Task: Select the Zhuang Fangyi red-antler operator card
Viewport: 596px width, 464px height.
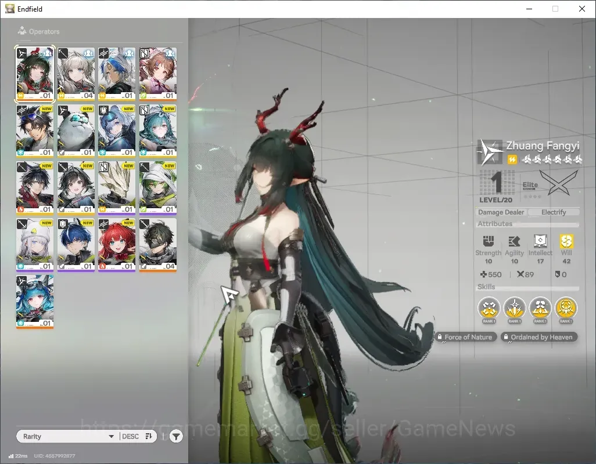Action: pos(35,74)
